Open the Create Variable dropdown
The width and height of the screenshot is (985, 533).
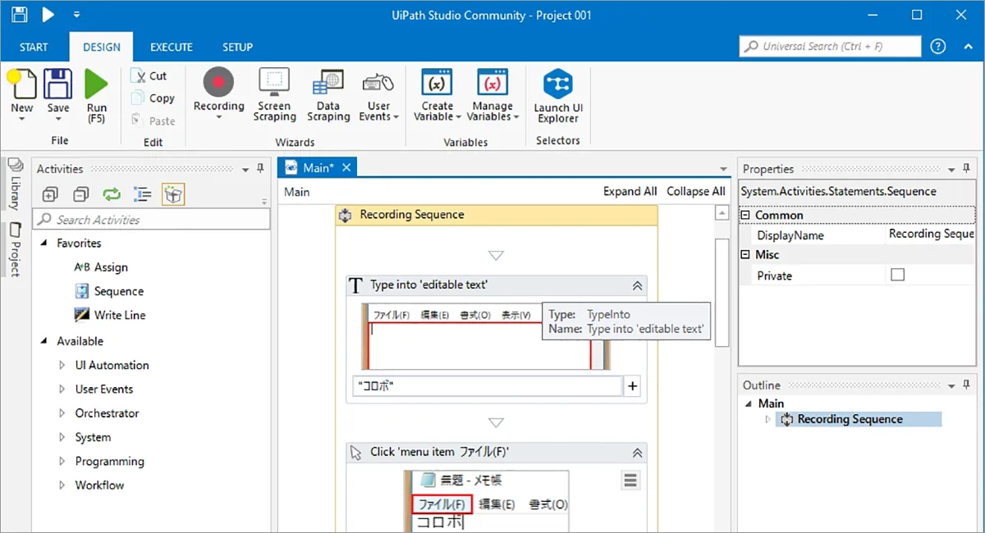point(438,95)
